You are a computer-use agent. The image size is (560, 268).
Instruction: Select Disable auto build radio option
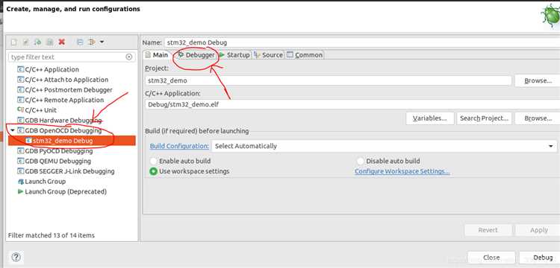pyautogui.click(x=388, y=162)
